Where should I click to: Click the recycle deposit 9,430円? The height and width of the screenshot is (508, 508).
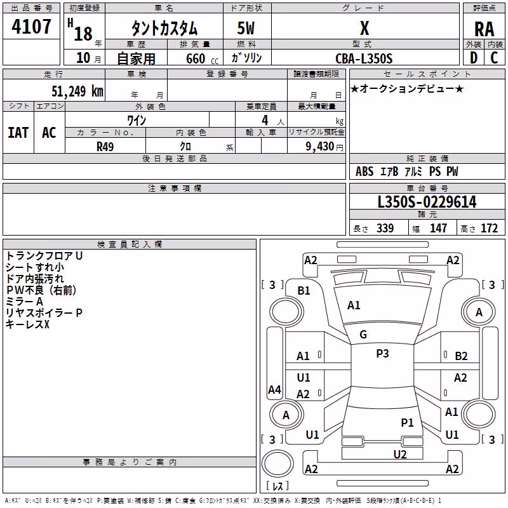coord(324,147)
